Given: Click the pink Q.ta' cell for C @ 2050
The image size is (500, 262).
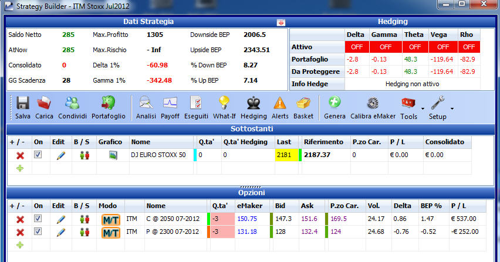Looking at the screenshot, I should [x=222, y=219].
